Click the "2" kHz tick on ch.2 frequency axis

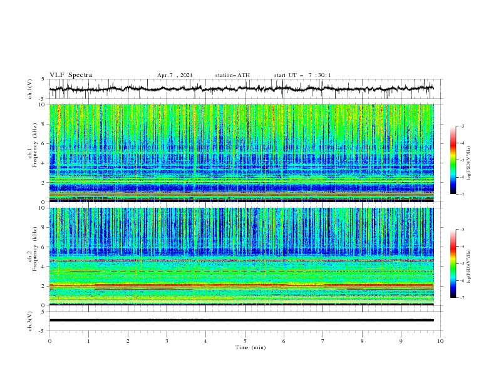click(x=44, y=286)
